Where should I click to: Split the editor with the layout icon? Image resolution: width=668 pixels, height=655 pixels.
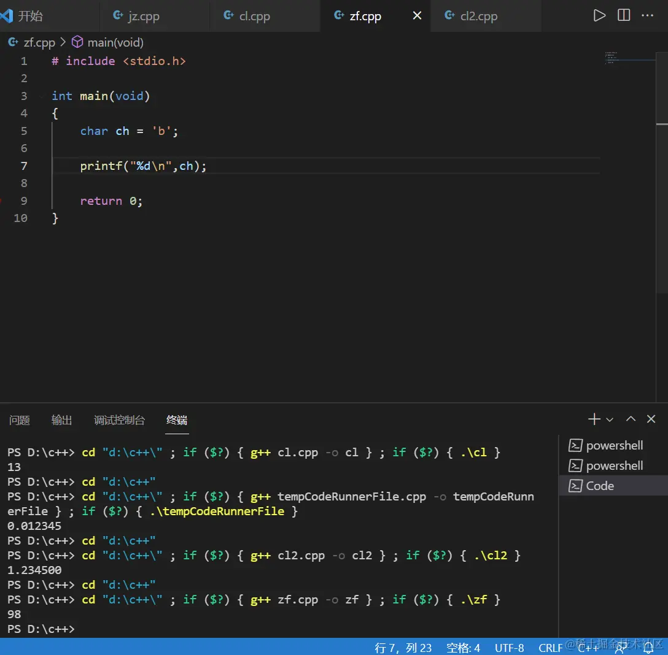coord(624,15)
